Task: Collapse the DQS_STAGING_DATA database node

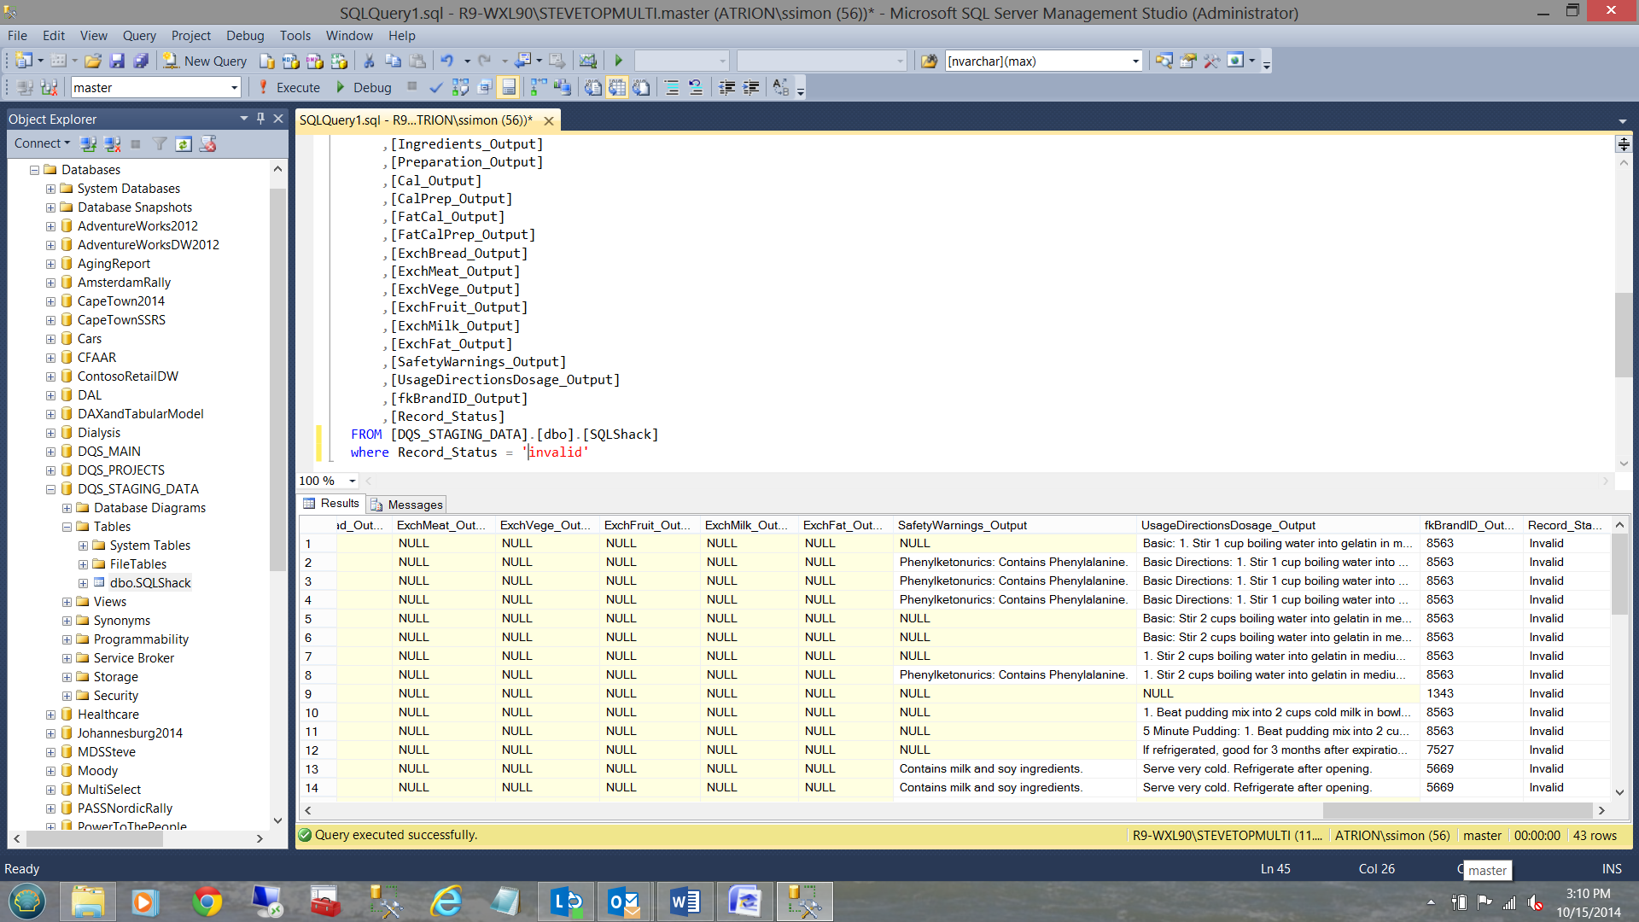Action: point(50,489)
